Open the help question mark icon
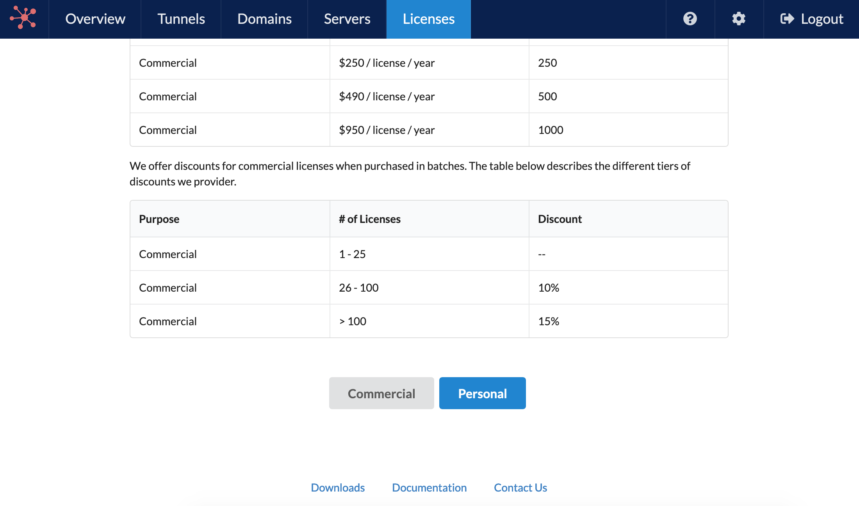The width and height of the screenshot is (859, 506). 690,19
